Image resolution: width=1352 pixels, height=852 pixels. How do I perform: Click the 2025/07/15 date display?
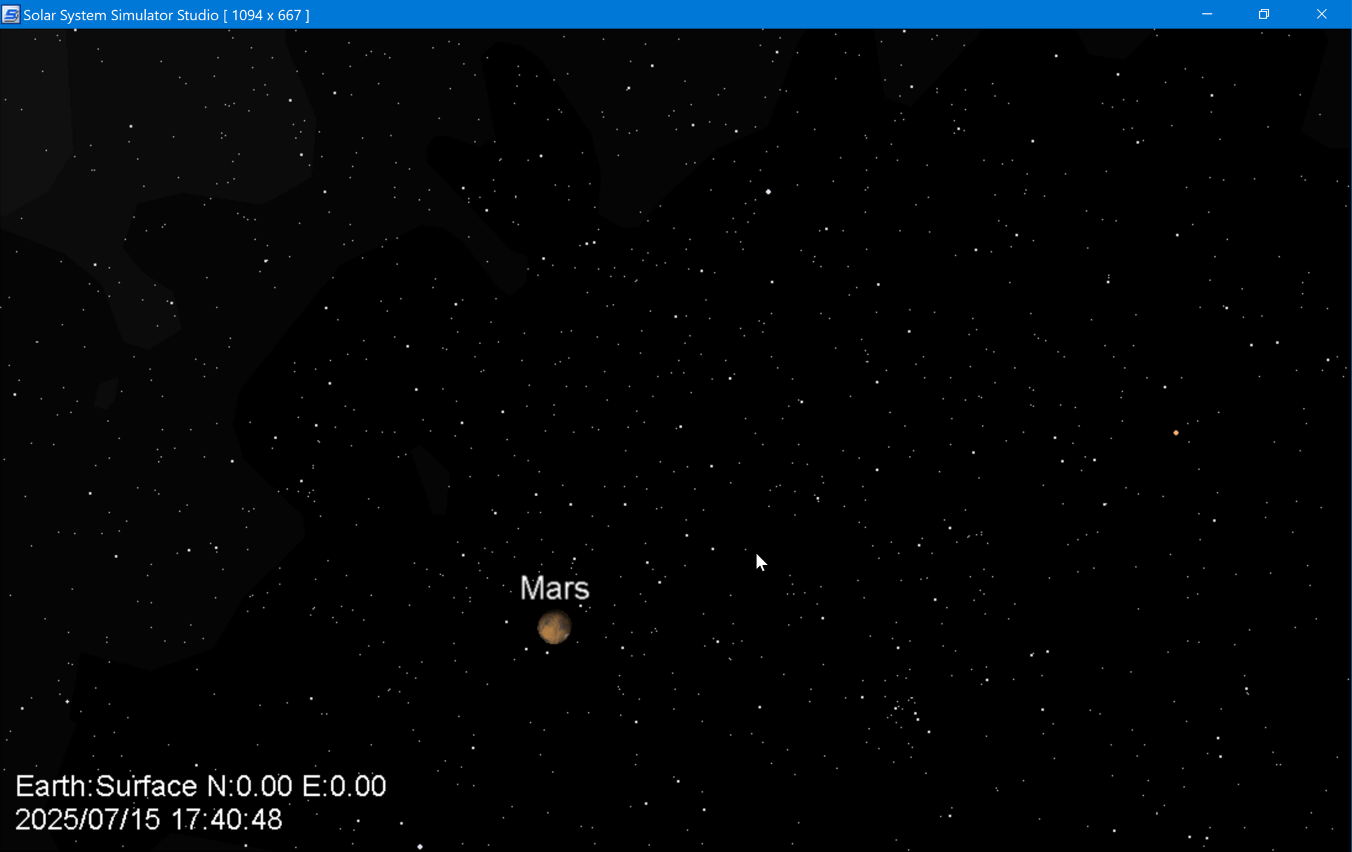[88, 820]
